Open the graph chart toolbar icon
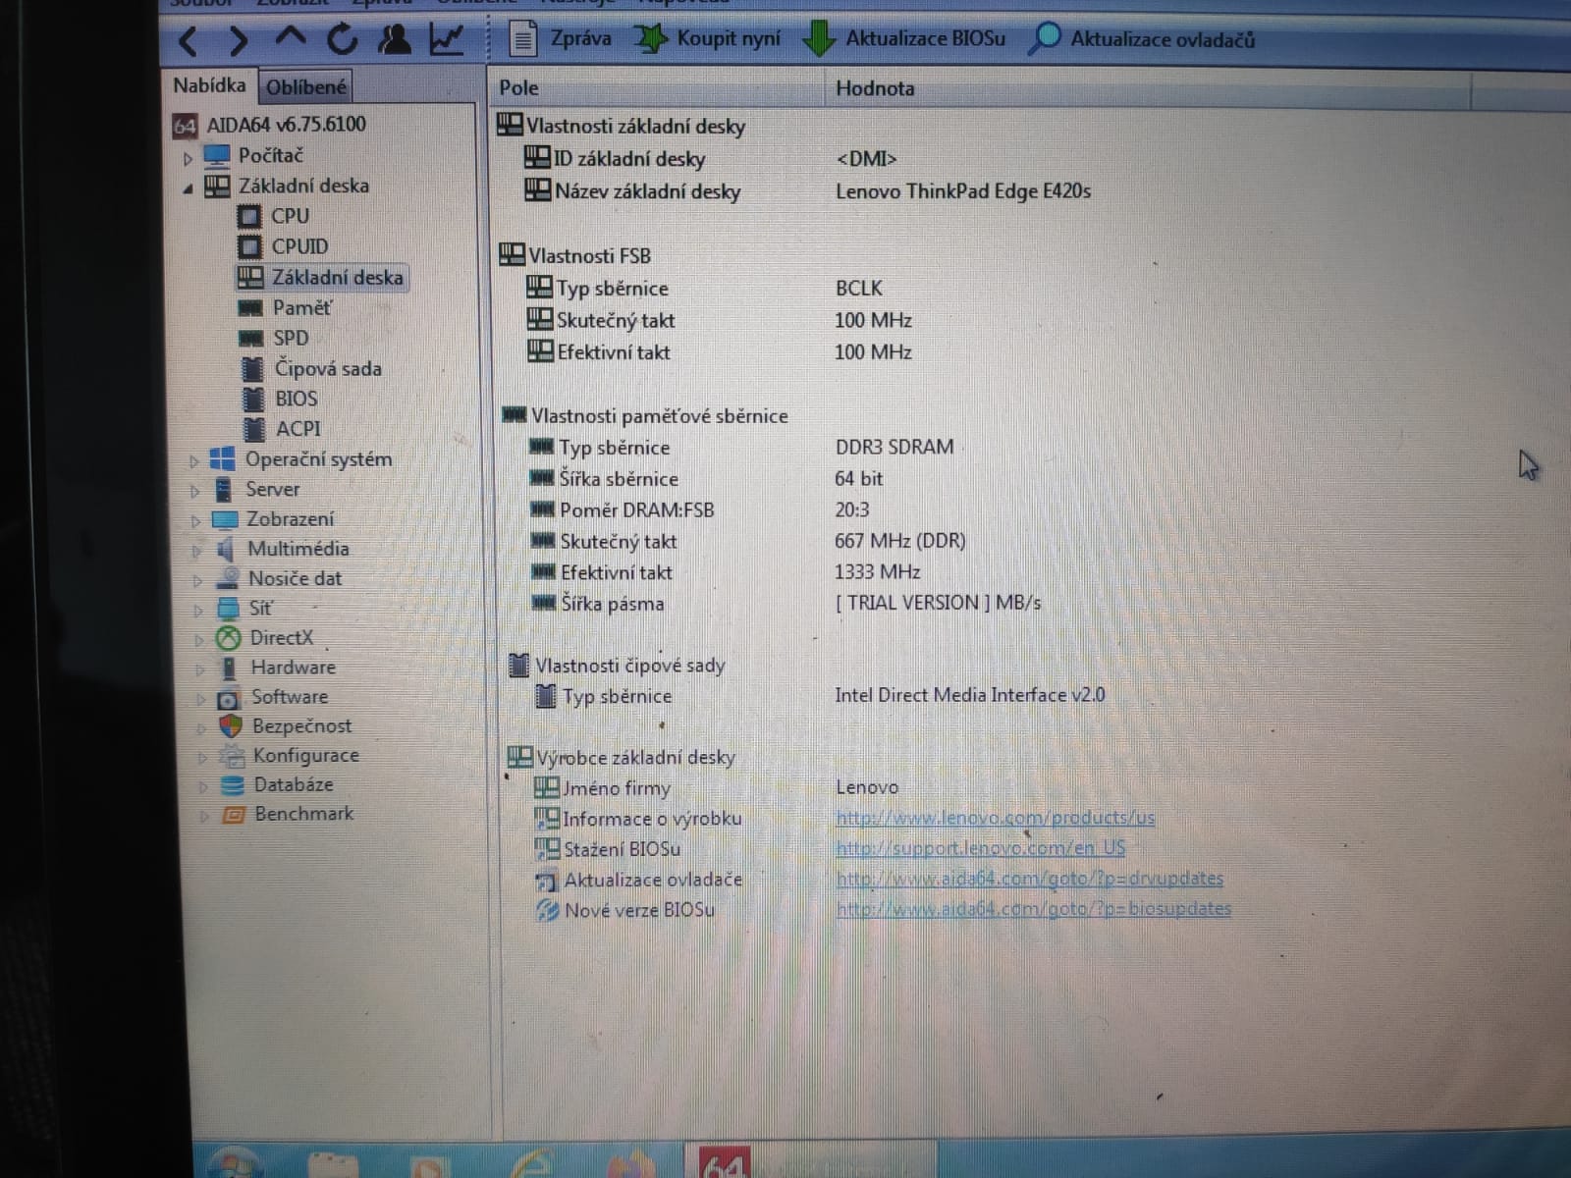 coord(447,39)
